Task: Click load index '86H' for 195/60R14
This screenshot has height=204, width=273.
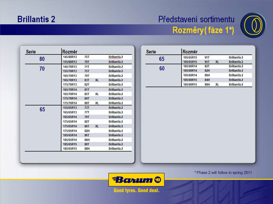Action: coord(207,75)
